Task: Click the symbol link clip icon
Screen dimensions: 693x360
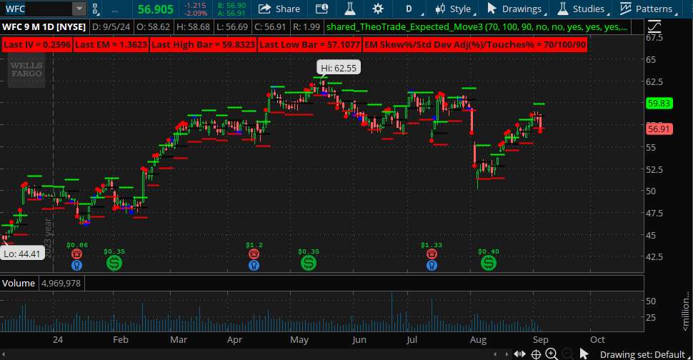Action: tap(95, 9)
